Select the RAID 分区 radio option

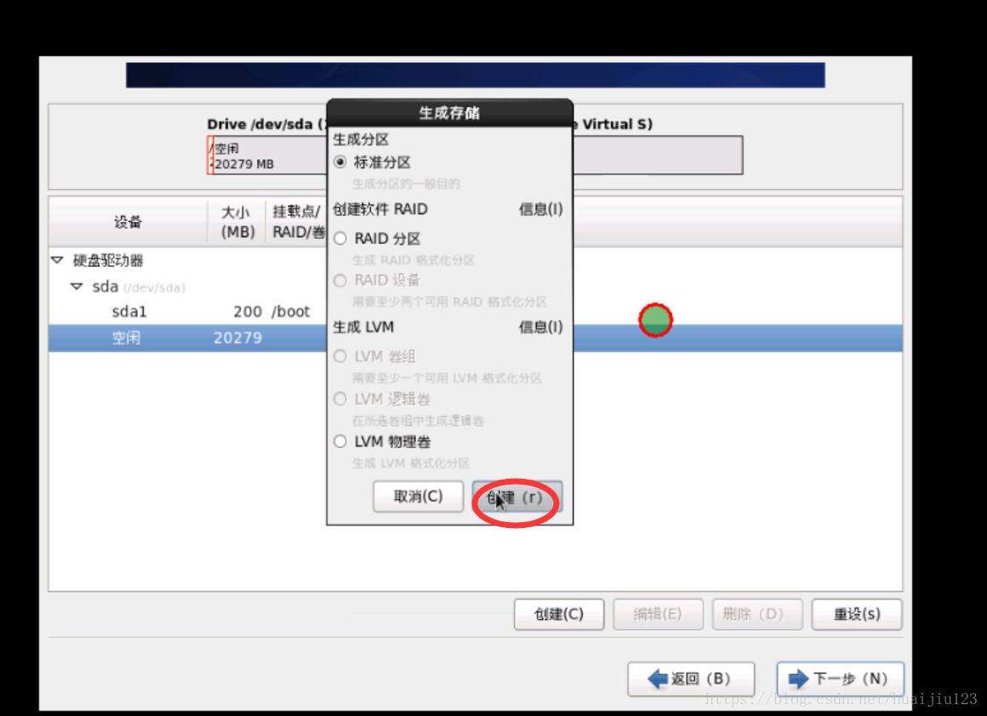(340, 238)
